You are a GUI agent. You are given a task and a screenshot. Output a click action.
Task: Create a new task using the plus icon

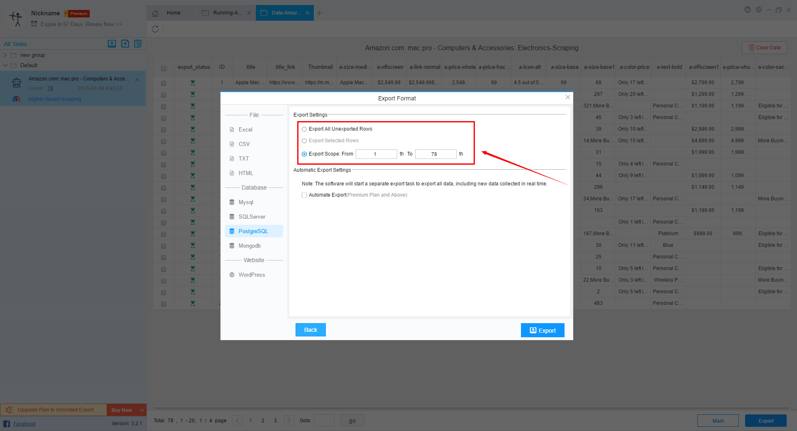click(x=125, y=43)
